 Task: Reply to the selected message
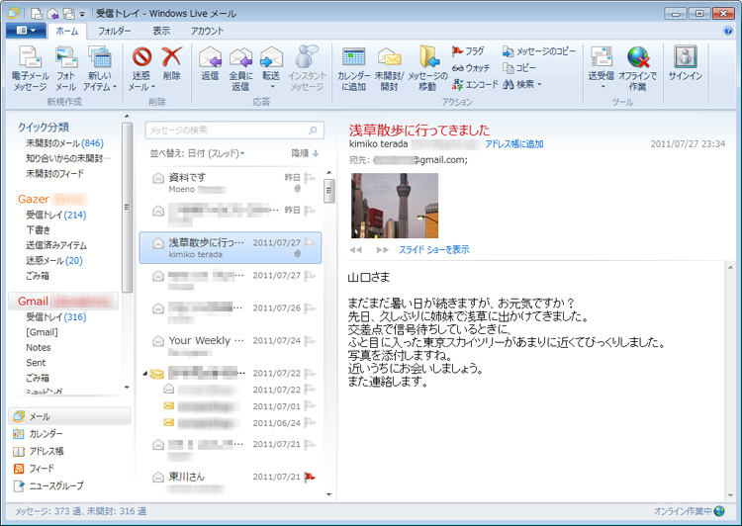pyautogui.click(x=210, y=64)
